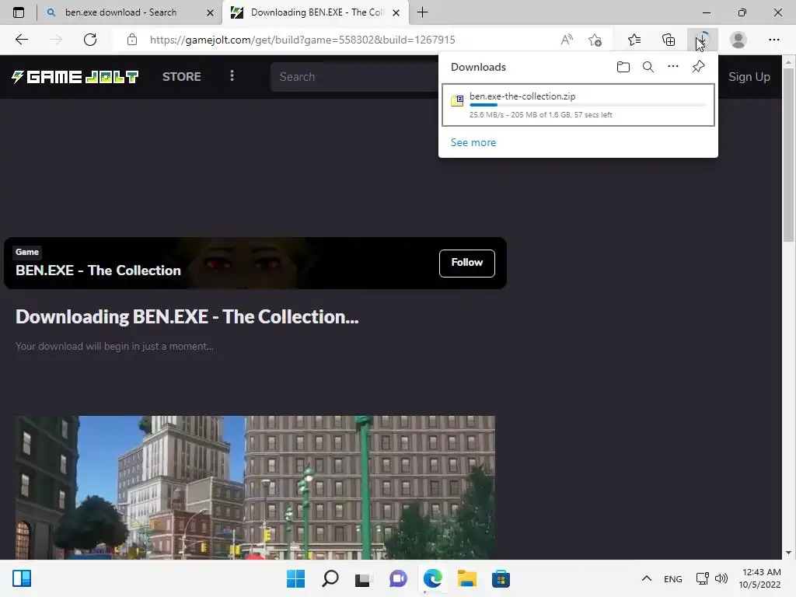Open the Game Jolt STORE link
796x597 pixels.
(x=182, y=77)
